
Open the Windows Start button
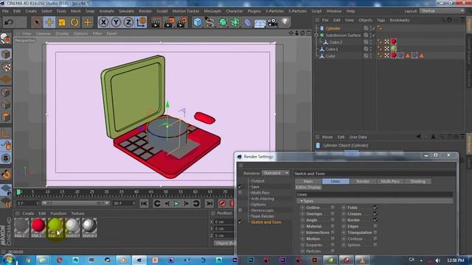pos(8,260)
